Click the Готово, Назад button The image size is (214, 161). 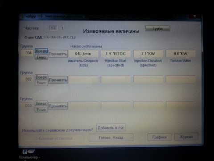(111, 137)
